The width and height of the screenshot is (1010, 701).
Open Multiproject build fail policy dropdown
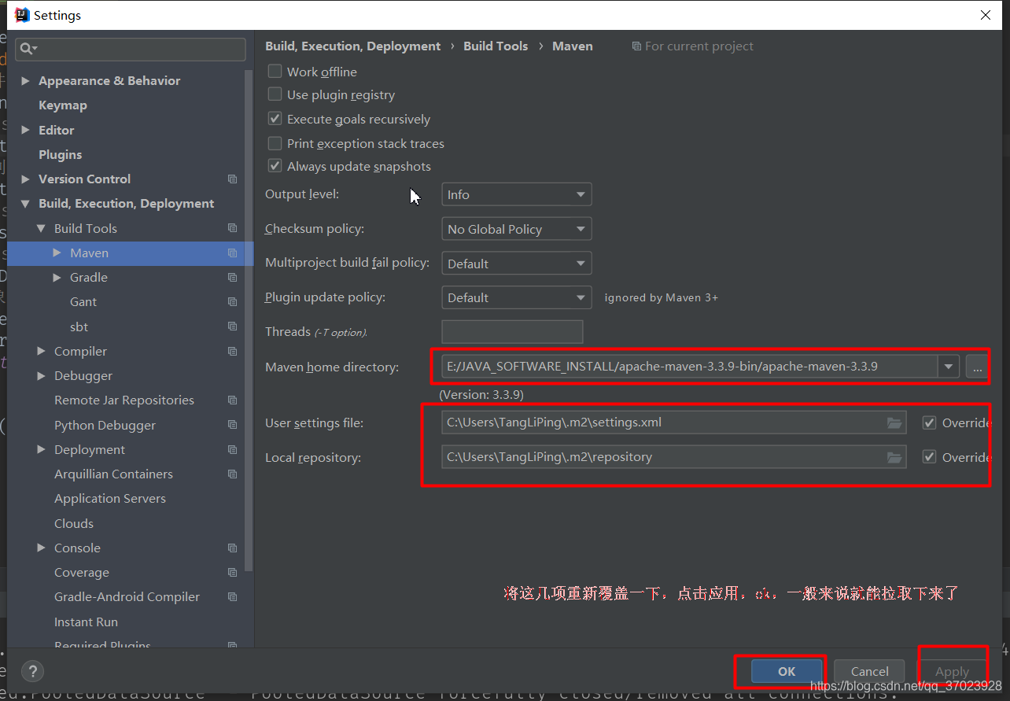(x=516, y=264)
